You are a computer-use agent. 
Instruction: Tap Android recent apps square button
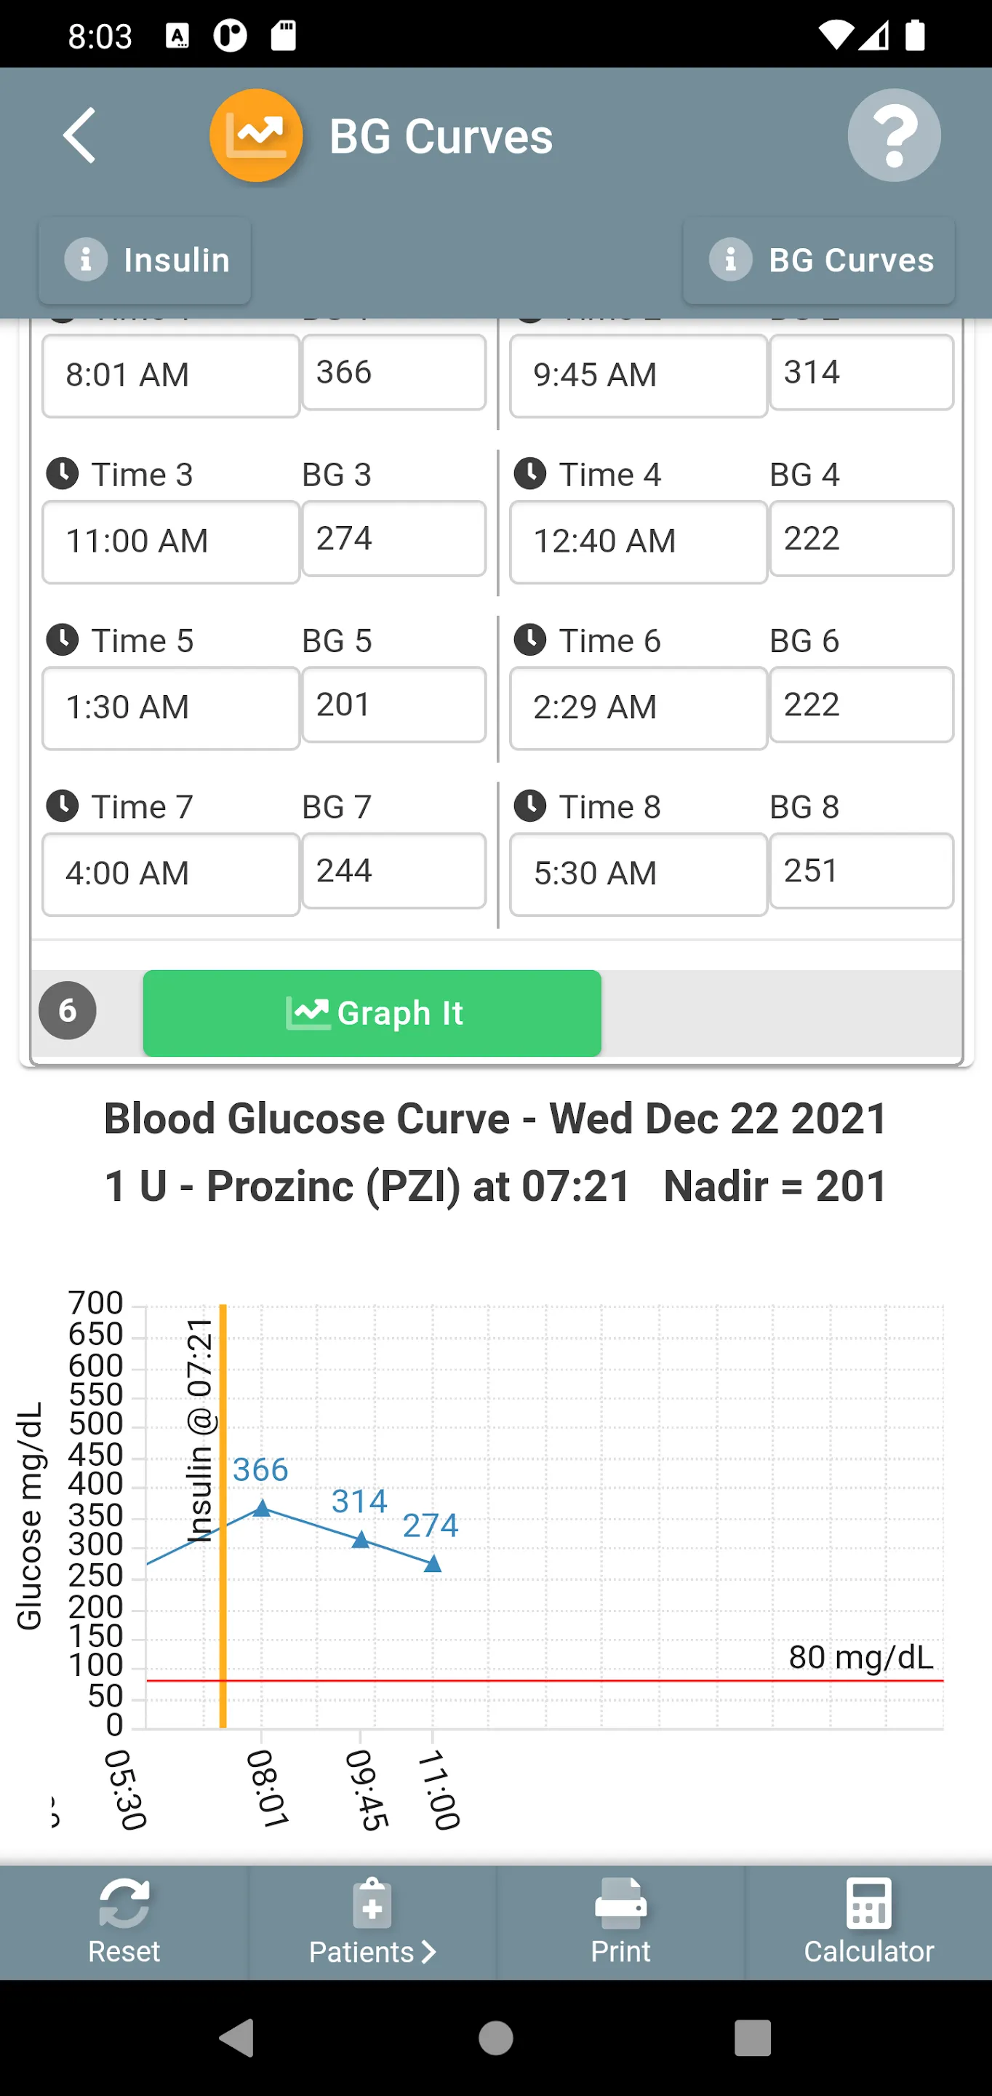click(x=752, y=2038)
